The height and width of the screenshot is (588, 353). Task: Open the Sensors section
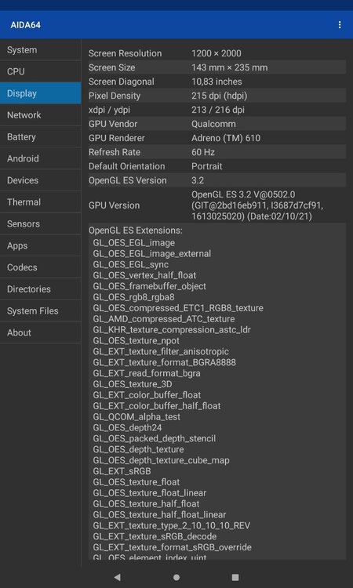click(41, 224)
